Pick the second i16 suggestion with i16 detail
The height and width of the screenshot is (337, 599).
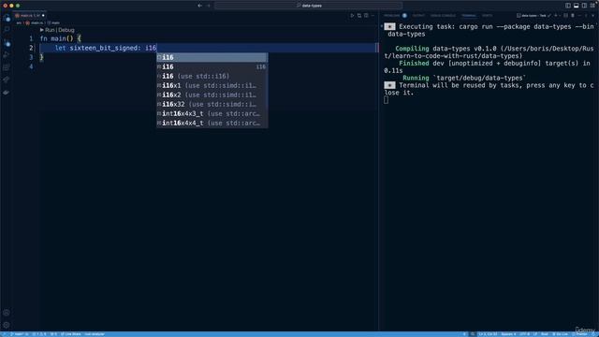click(x=212, y=66)
